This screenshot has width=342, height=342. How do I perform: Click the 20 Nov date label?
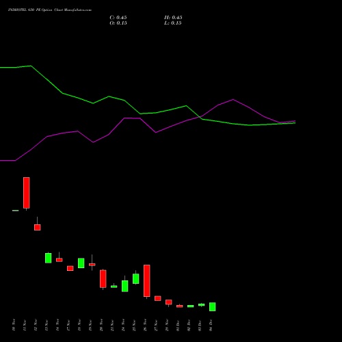pyautogui.click(x=101, y=325)
